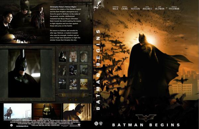This screenshot has height=129, width=199.
Task: Click the bronze bat mask still
Action: coord(47,112)
